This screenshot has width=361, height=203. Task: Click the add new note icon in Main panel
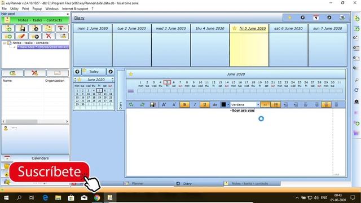[8, 29]
